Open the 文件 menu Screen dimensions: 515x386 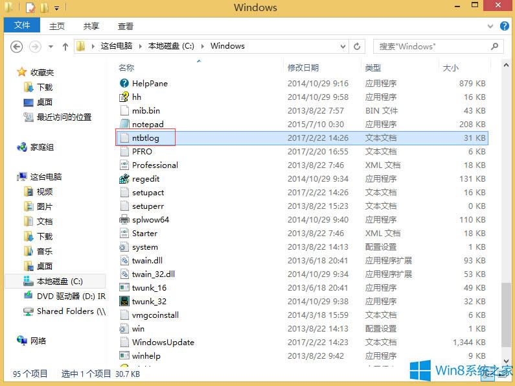point(21,26)
